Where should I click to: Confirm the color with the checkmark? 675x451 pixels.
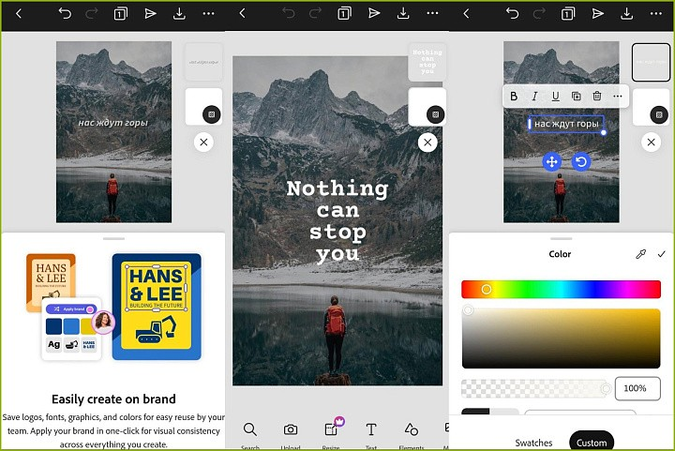tap(661, 254)
